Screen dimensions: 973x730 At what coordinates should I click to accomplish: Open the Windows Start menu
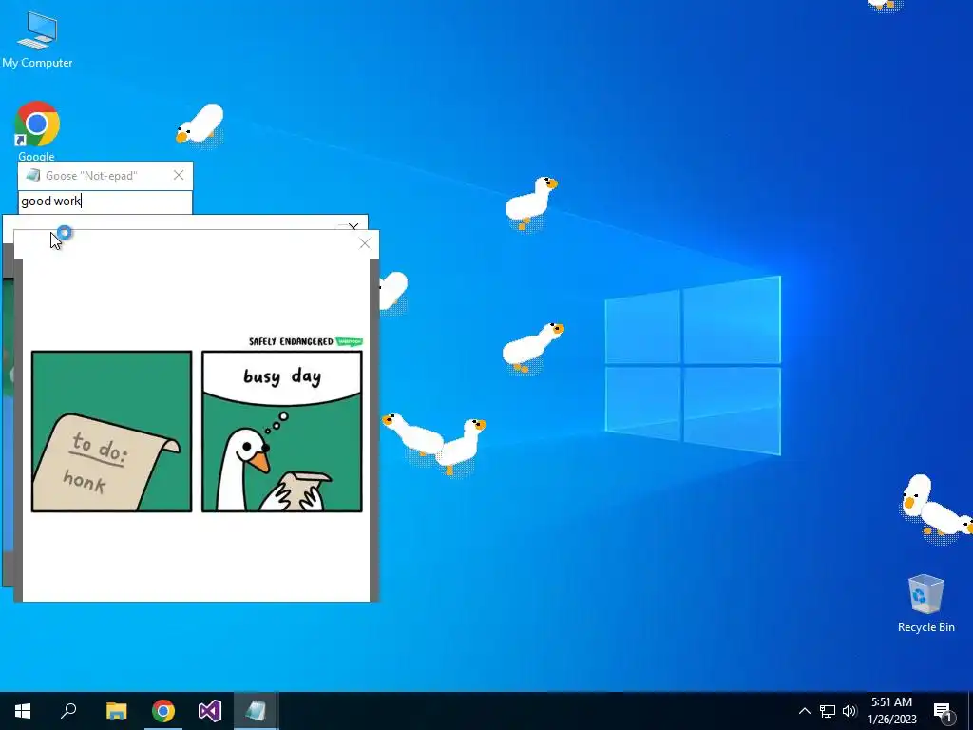23,711
